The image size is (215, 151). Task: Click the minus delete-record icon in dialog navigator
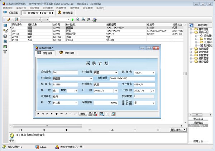tap(61, 114)
